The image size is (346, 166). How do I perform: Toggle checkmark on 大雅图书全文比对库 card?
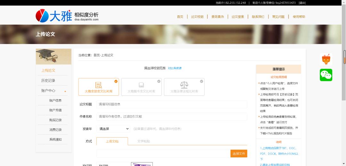(x=159, y=81)
